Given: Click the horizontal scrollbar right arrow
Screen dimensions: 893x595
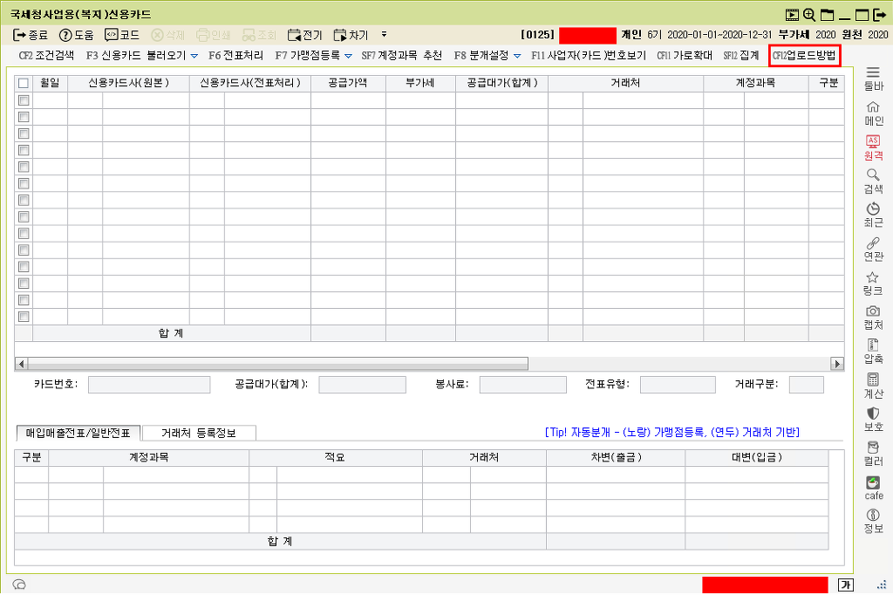Looking at the screenshot, I should point(836,364).
